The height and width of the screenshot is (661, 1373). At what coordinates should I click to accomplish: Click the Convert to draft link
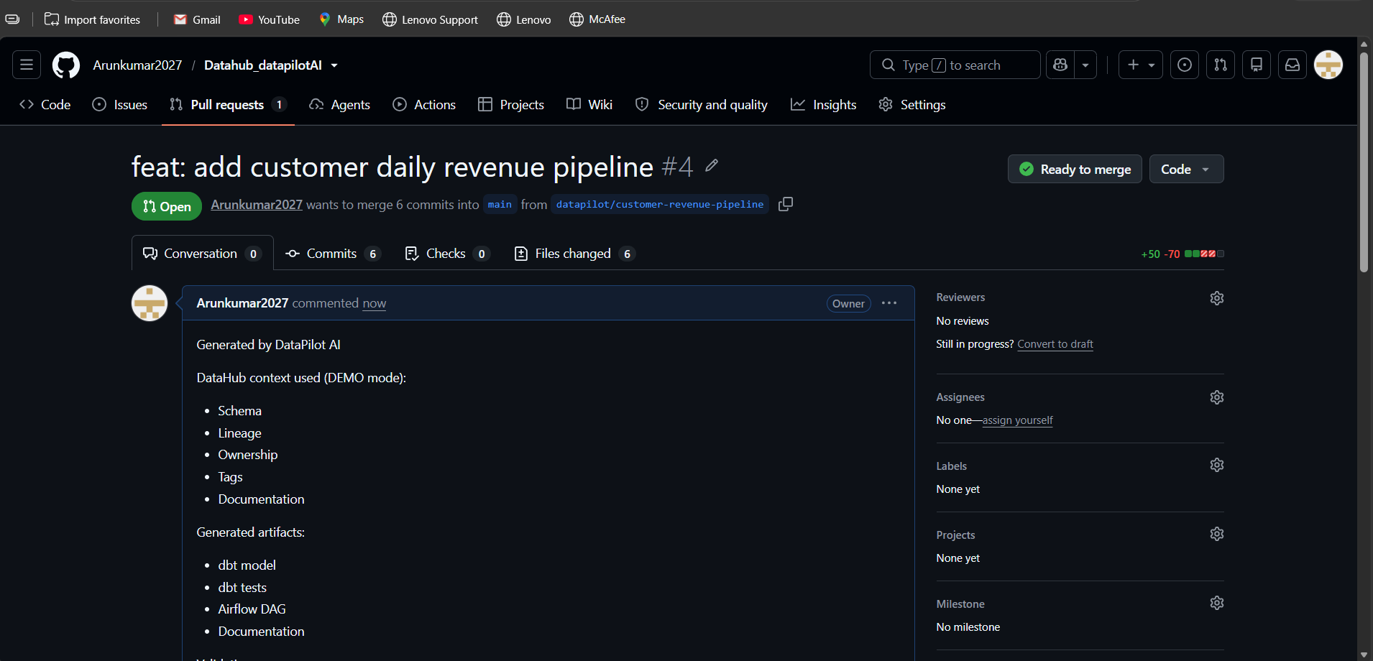click(1055, 344)
